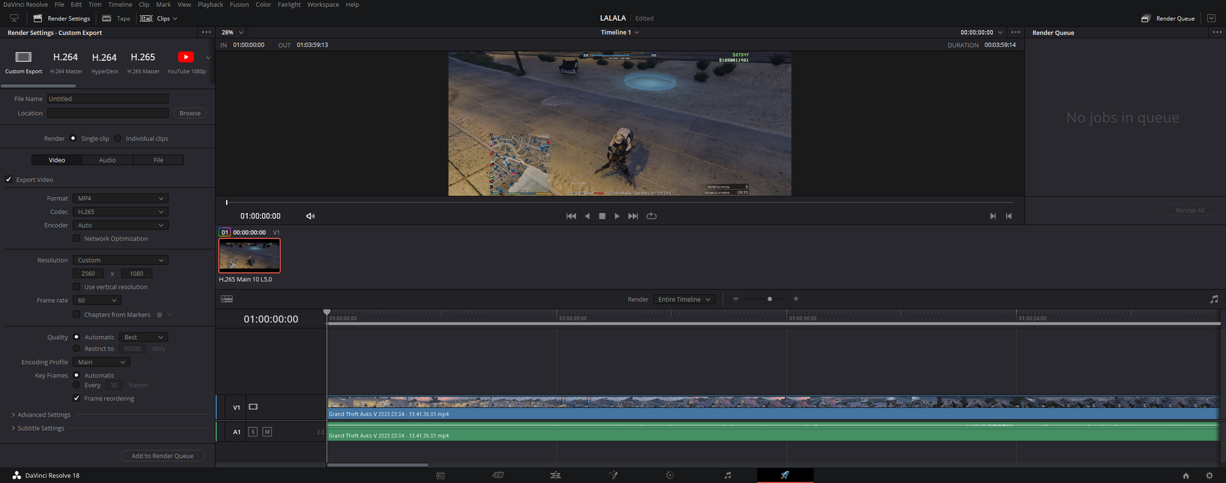This screenshot has width=1226, height=483.
Task: Choose the HyperDeck preset
Action: [105, 63]
